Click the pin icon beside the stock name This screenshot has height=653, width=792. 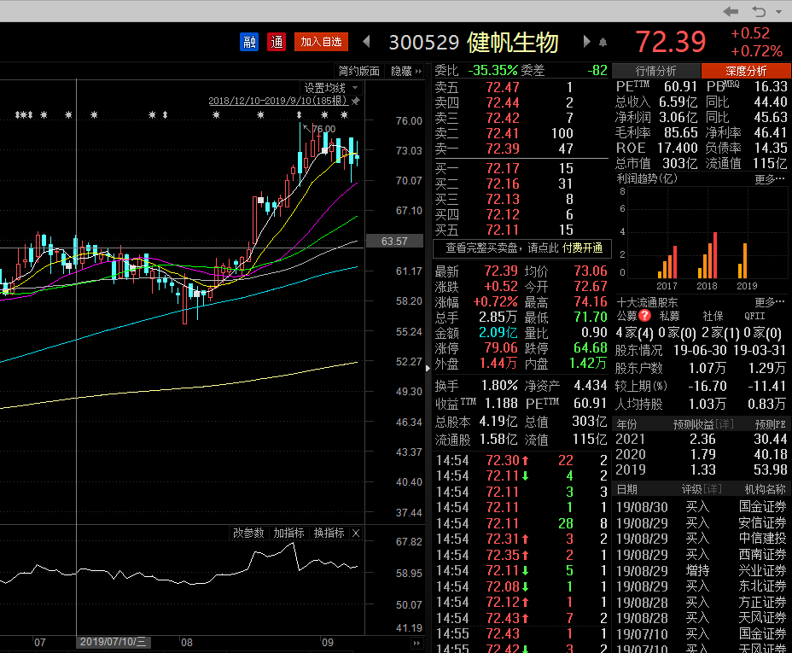[603, 43]
